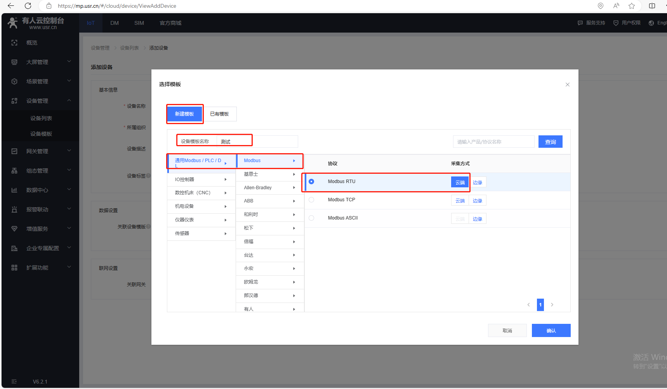Image resolution: width=667 pixels, height=389 pixels.
Task: Click the 查询 search button
Action: click(550, 142)
